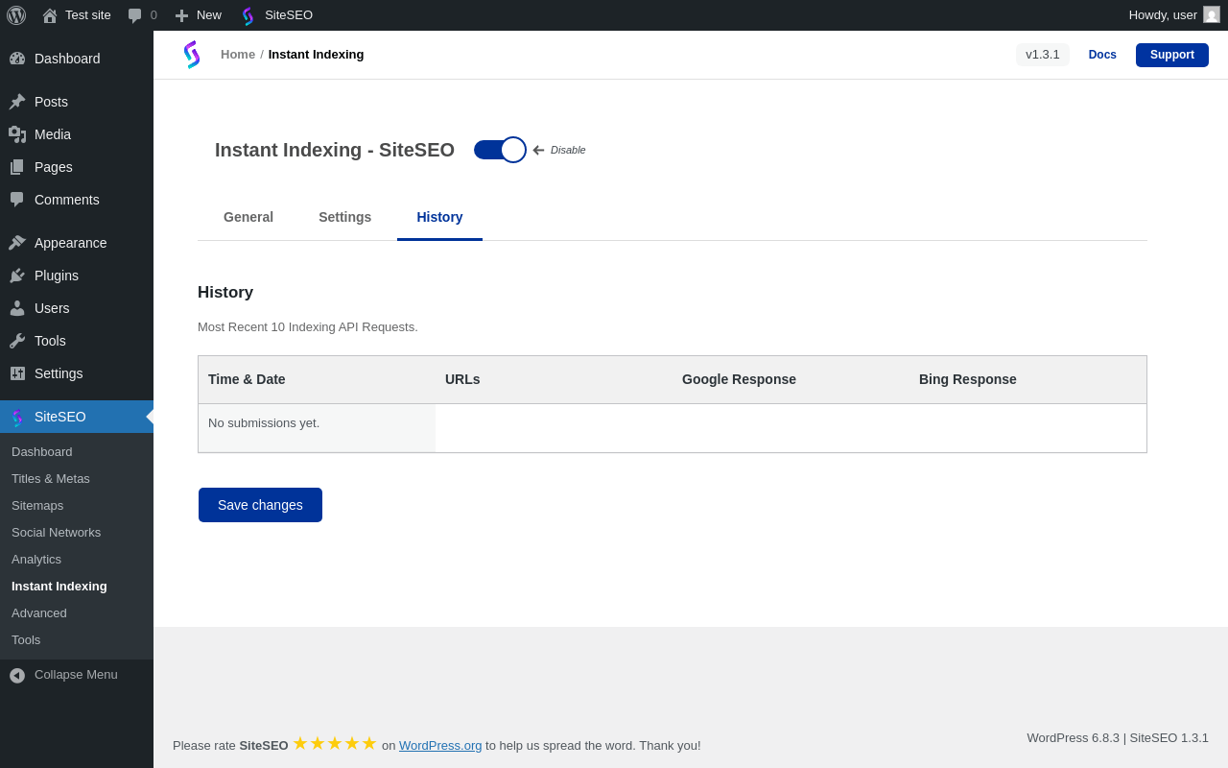Open the comments bubble in admin bar
This screenshot has width=1228, height=768.
click(135, 15)
